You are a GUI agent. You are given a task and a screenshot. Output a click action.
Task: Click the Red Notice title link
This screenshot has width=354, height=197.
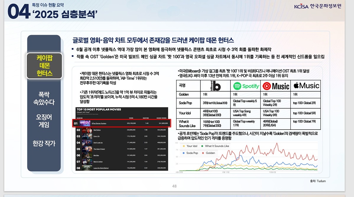pyautogui.click(x=97, y=130)
